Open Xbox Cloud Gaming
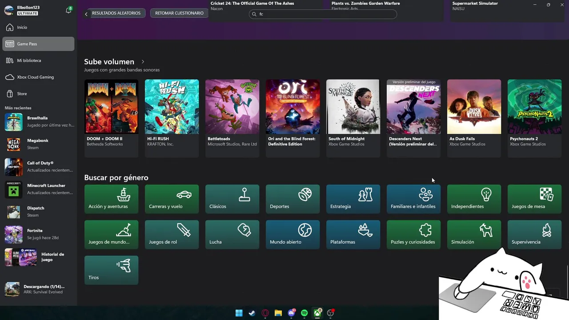Viewport: 569px width, 320px height. pos(38,77)
